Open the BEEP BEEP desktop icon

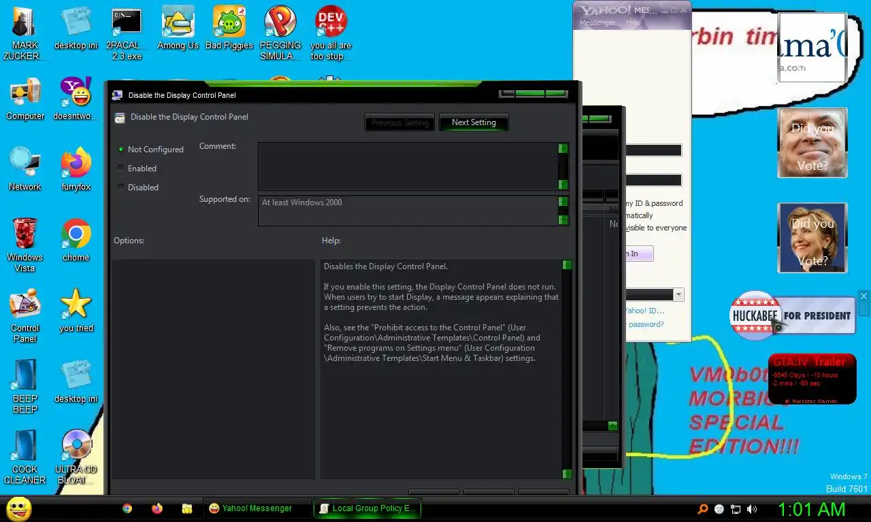point(25,386)
